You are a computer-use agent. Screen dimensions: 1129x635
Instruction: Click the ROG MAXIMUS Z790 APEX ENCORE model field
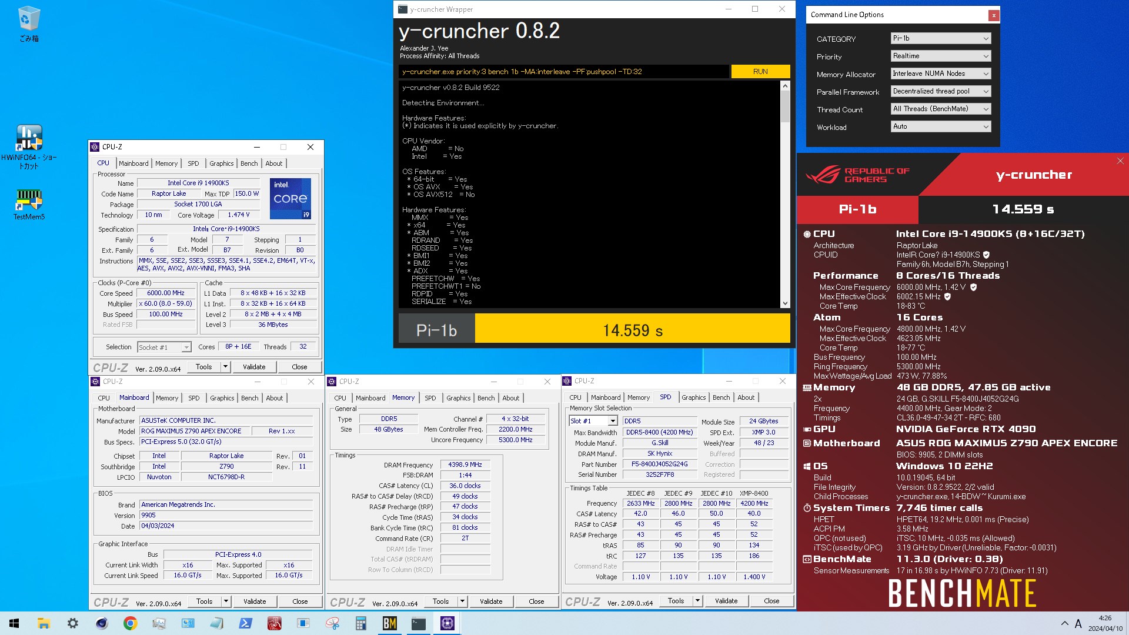[195, 431]
